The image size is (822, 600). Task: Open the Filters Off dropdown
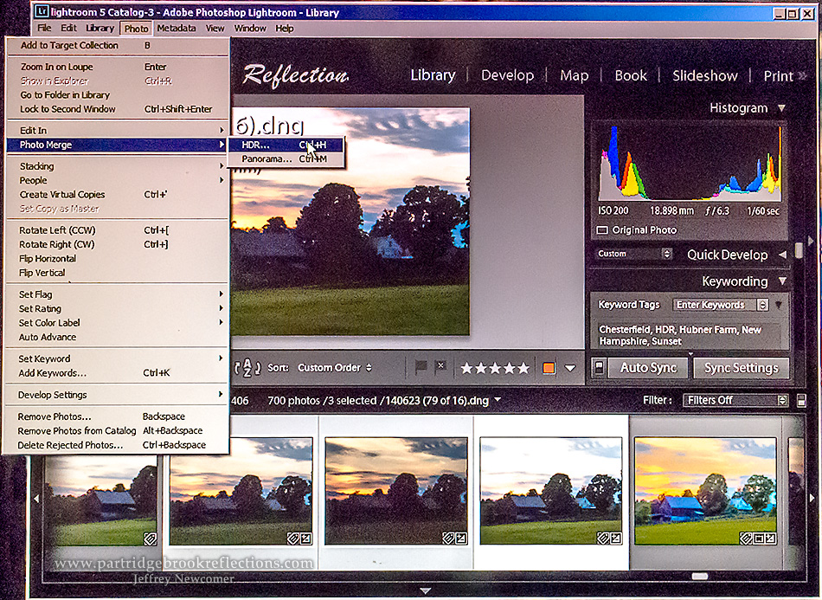tap(735, 400)
